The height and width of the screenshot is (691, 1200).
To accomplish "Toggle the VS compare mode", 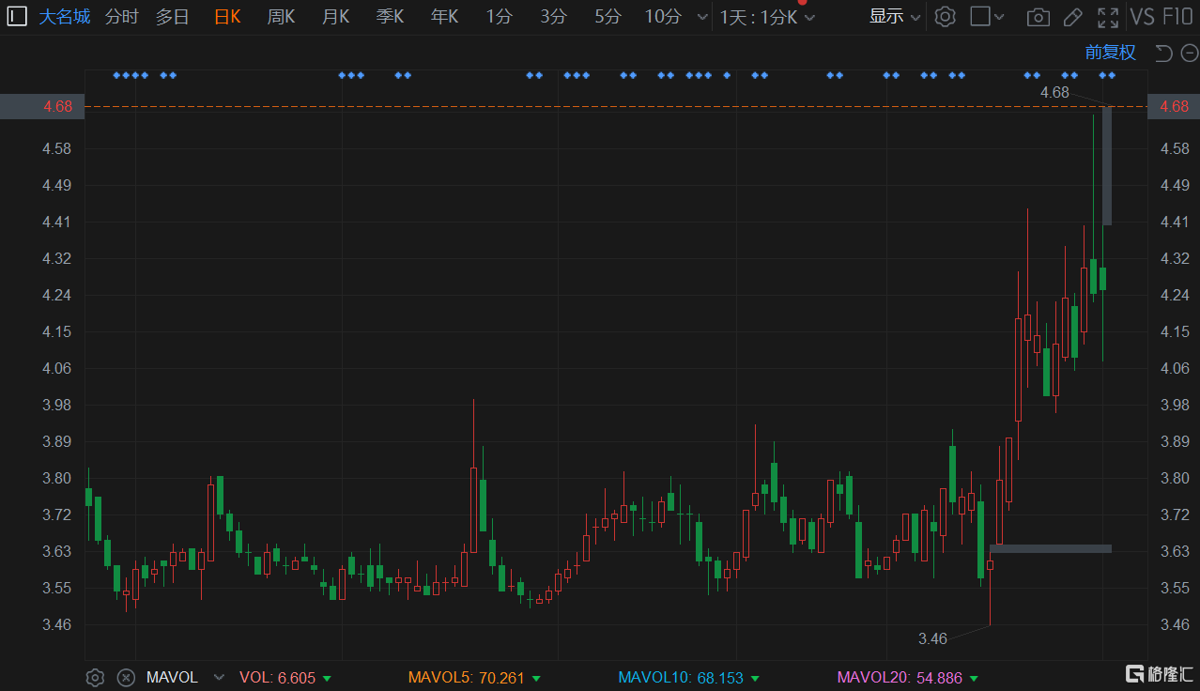I will click(x=1142, y=17).
